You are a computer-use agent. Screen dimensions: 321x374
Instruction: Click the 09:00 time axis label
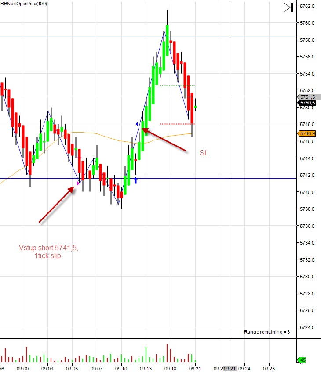tap(23, 369)
